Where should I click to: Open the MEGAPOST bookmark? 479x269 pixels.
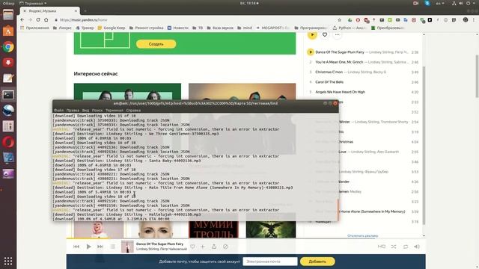(272, 28)
